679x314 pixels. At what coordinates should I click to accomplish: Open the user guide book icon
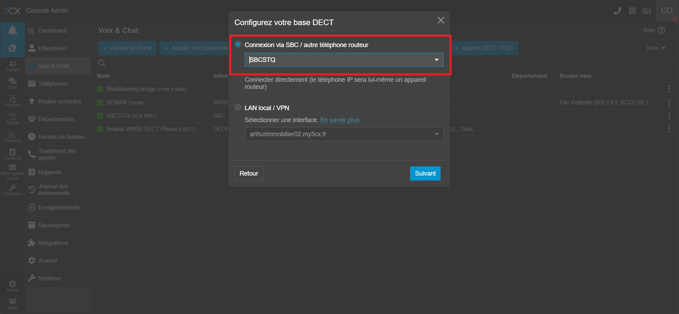click(x=647, y=11)
